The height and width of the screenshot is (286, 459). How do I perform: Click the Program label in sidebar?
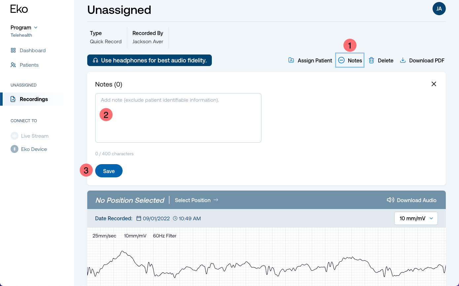pos(21,27)
